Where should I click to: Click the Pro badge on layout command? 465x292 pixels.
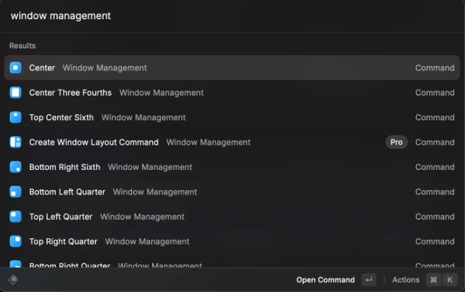click(397, 142)
